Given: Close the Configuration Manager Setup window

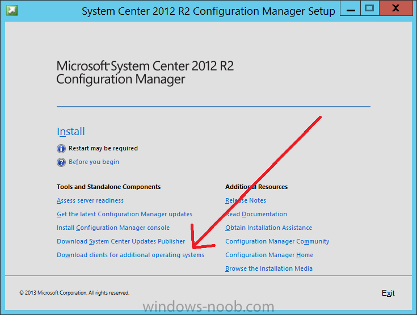Looking at the screenshot, I should pyautogui.click(x=396, y=9).
